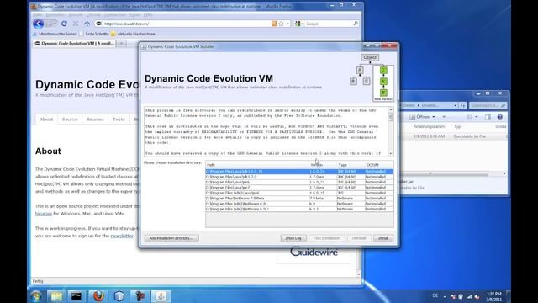
Task: Follow the newsletter link on the page
Action: [x=122, y=236]
